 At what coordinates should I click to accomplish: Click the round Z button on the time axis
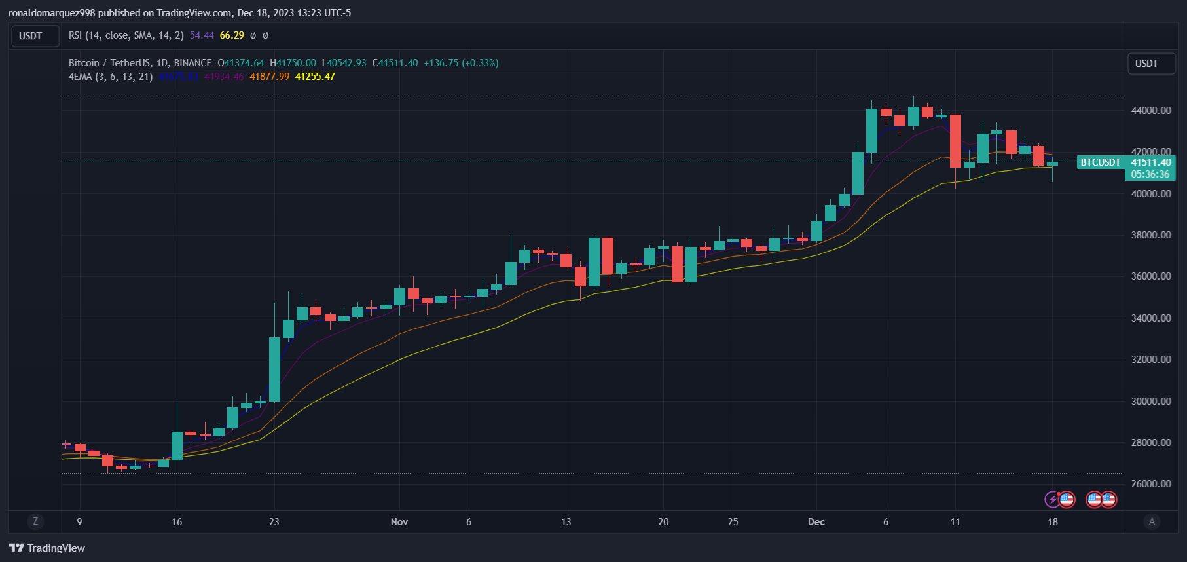tap(35, 521)
